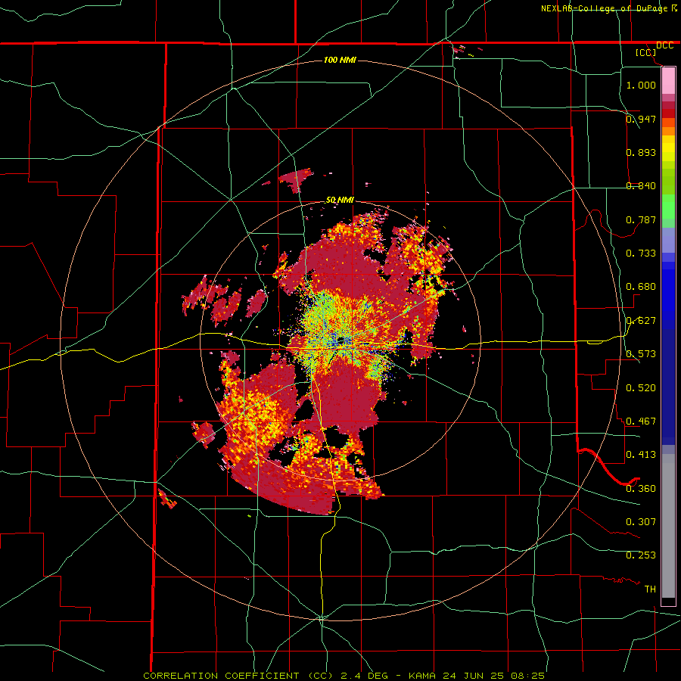
Task: Select the 0.733 scale value
Action: coord(641,253)
